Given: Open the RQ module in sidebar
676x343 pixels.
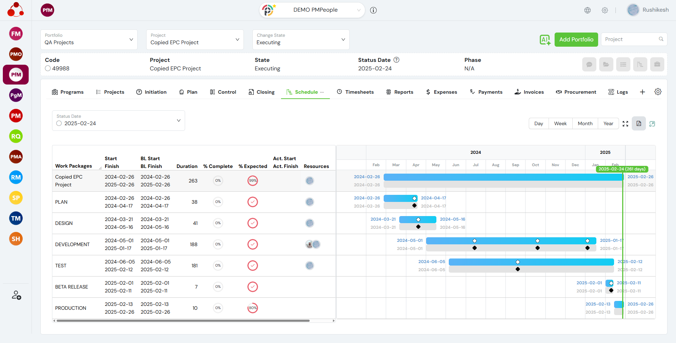Looking at the screenshot, I should point(16,136).
